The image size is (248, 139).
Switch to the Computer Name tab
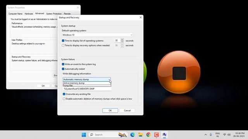(15, 14)
